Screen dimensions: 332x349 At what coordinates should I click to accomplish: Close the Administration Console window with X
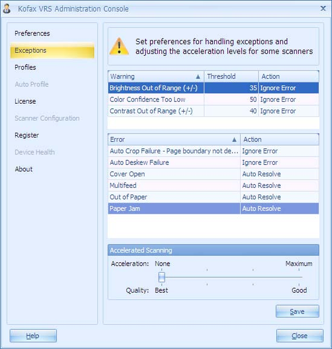[x=323, y=9]
